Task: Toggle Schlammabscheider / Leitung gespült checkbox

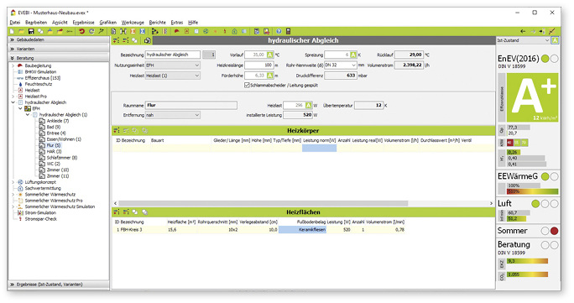Action: tap(247, 86)
